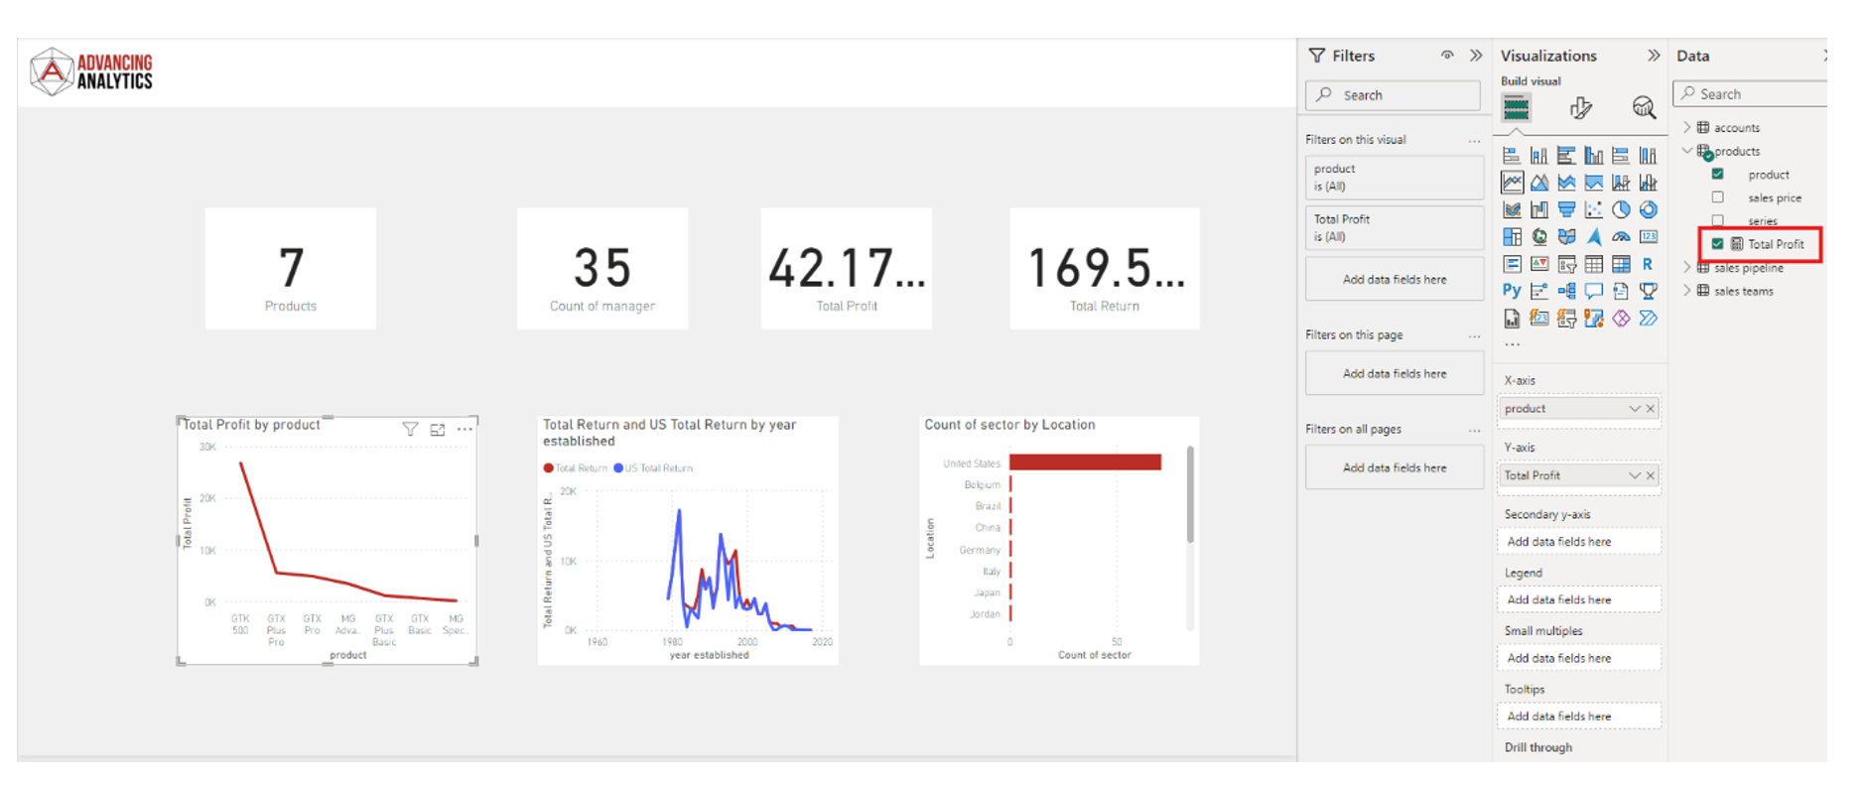Open the 'product is (All)' filter card
Viewport: 1870px width, 788px height.
[x=1395, y=178]
